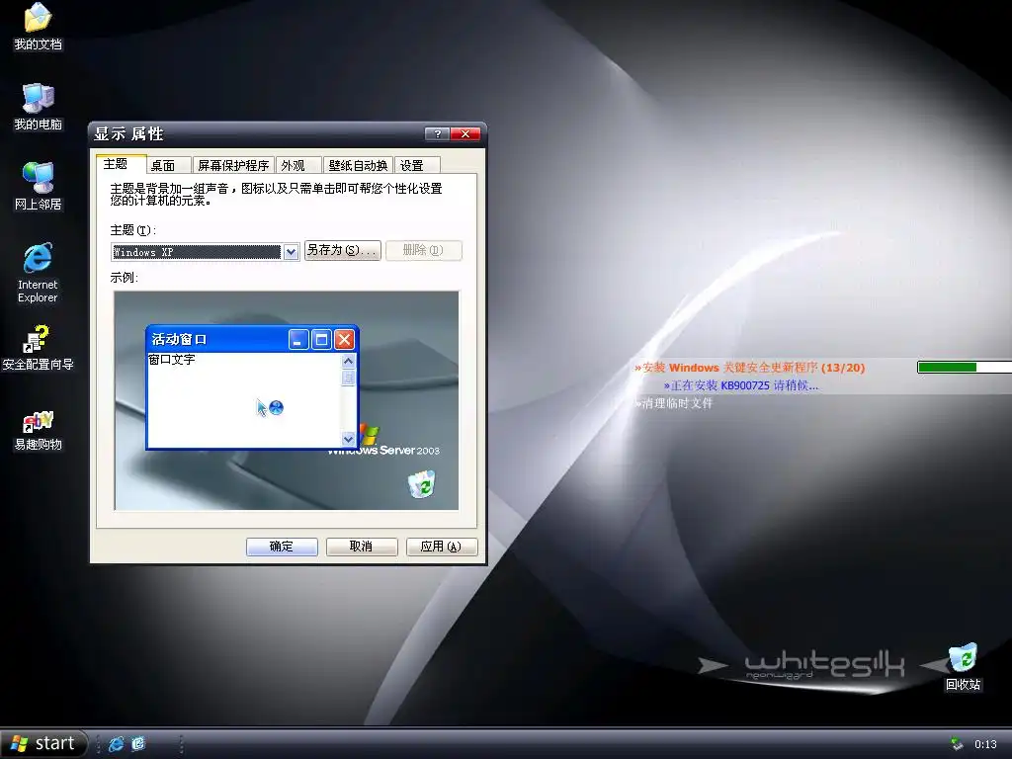Select the 网上邻居 desktop icon
1012x759 pixels.
[x=39, y=186]
